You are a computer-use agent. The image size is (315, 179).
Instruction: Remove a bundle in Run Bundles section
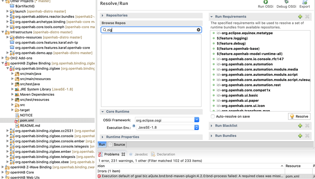307,136
